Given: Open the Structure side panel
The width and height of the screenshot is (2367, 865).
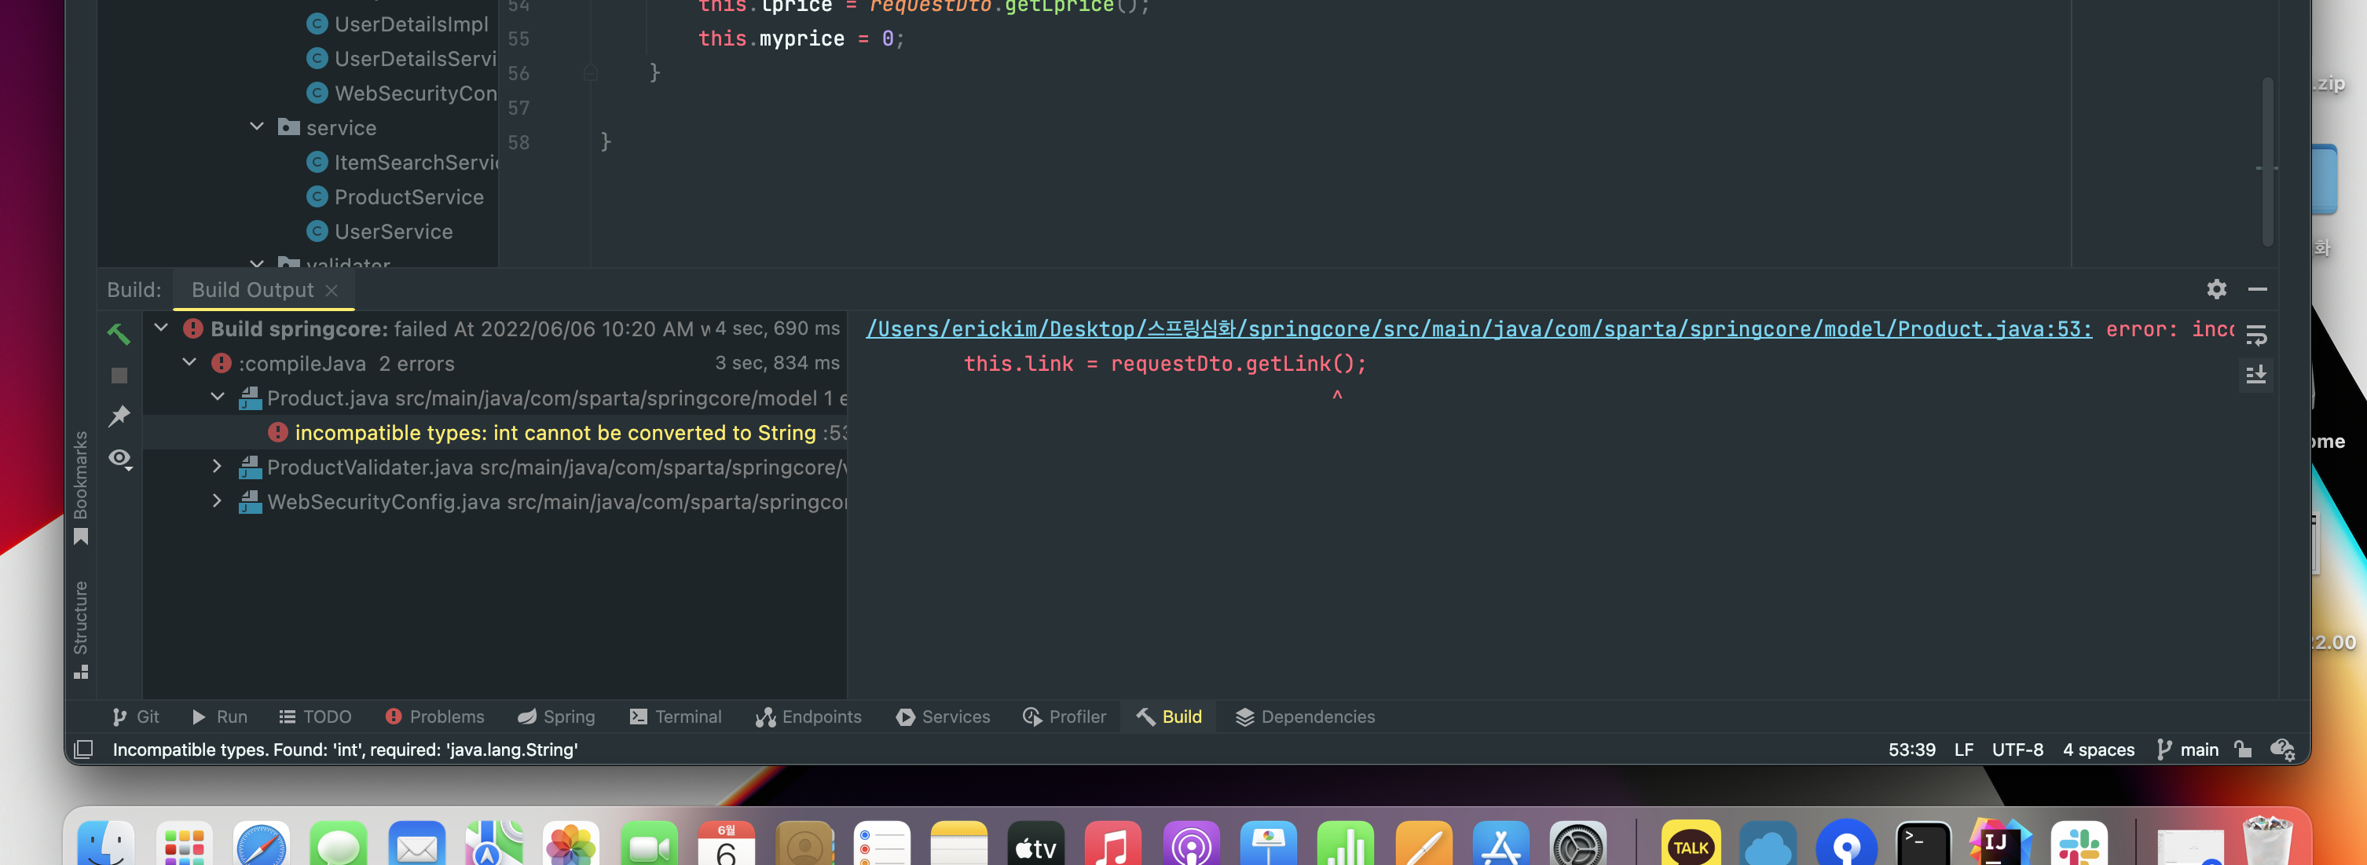Looking at the screenshot, I should tap(81, 629).
